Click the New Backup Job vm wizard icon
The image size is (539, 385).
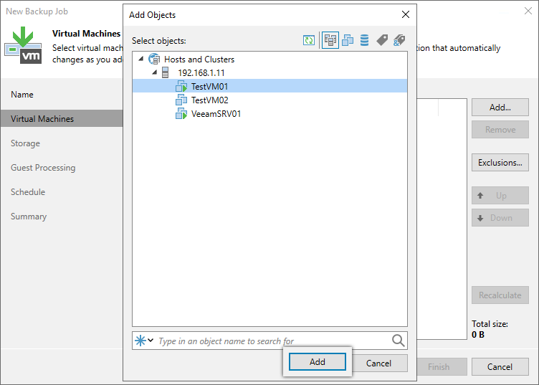click(x=23, y=45)
